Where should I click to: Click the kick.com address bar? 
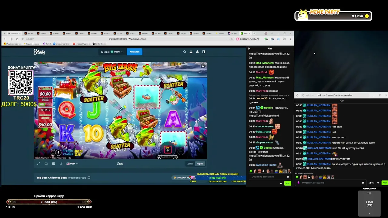tap(30, 39)
